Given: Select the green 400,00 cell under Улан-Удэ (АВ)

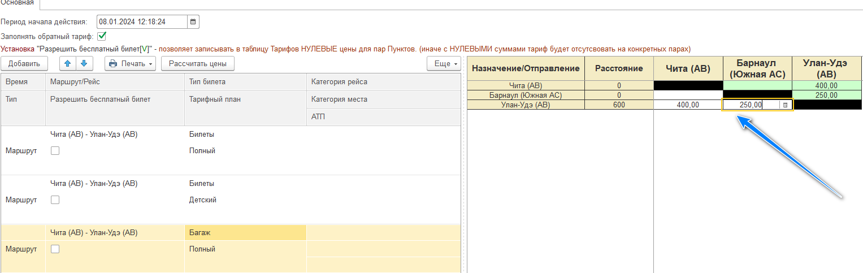Looking at the screenshot, I should coord(826,85).
